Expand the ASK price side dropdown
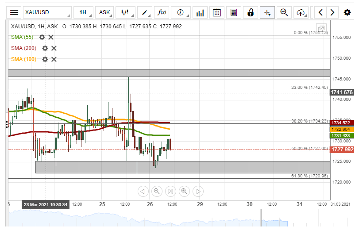 (x=105, y=12)
